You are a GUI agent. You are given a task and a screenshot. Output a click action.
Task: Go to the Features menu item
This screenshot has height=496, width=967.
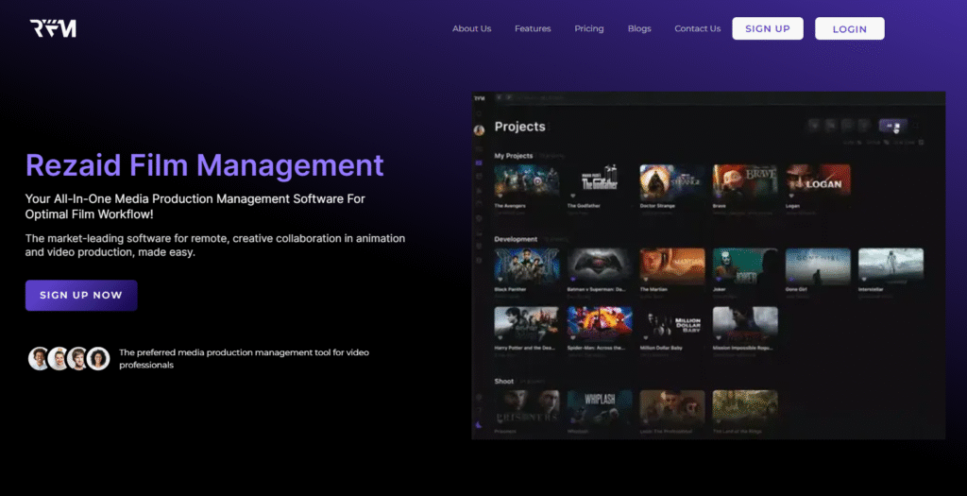[533, 28]
